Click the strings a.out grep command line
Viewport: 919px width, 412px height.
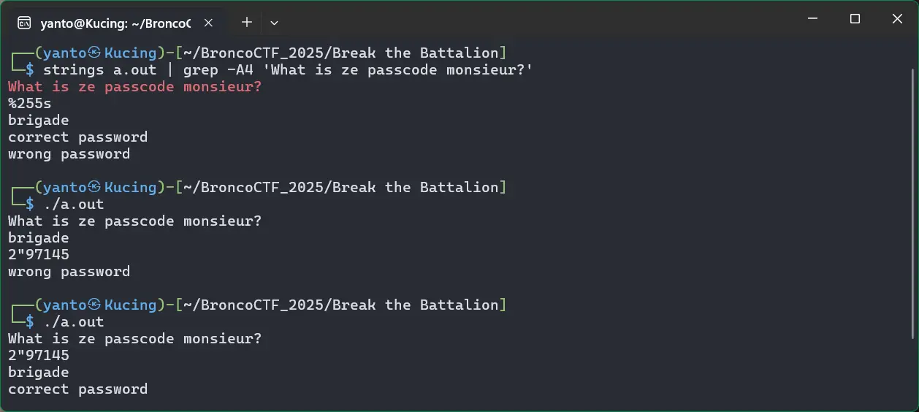[288, 69]
